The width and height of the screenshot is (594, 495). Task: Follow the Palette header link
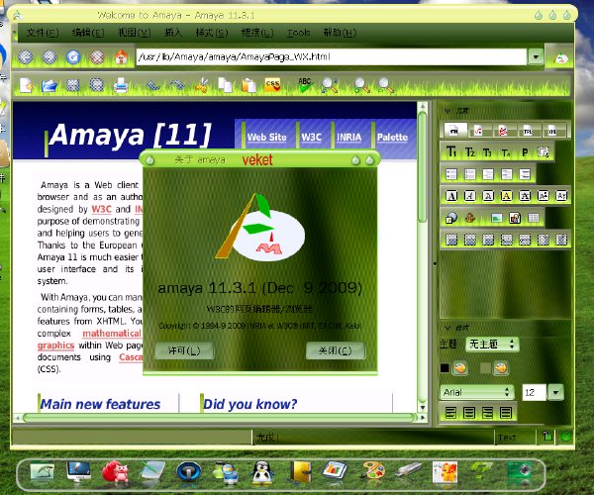(x=392, y=137)
